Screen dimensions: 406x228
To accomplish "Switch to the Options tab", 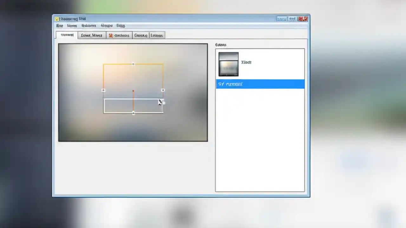I will point(156,35).
